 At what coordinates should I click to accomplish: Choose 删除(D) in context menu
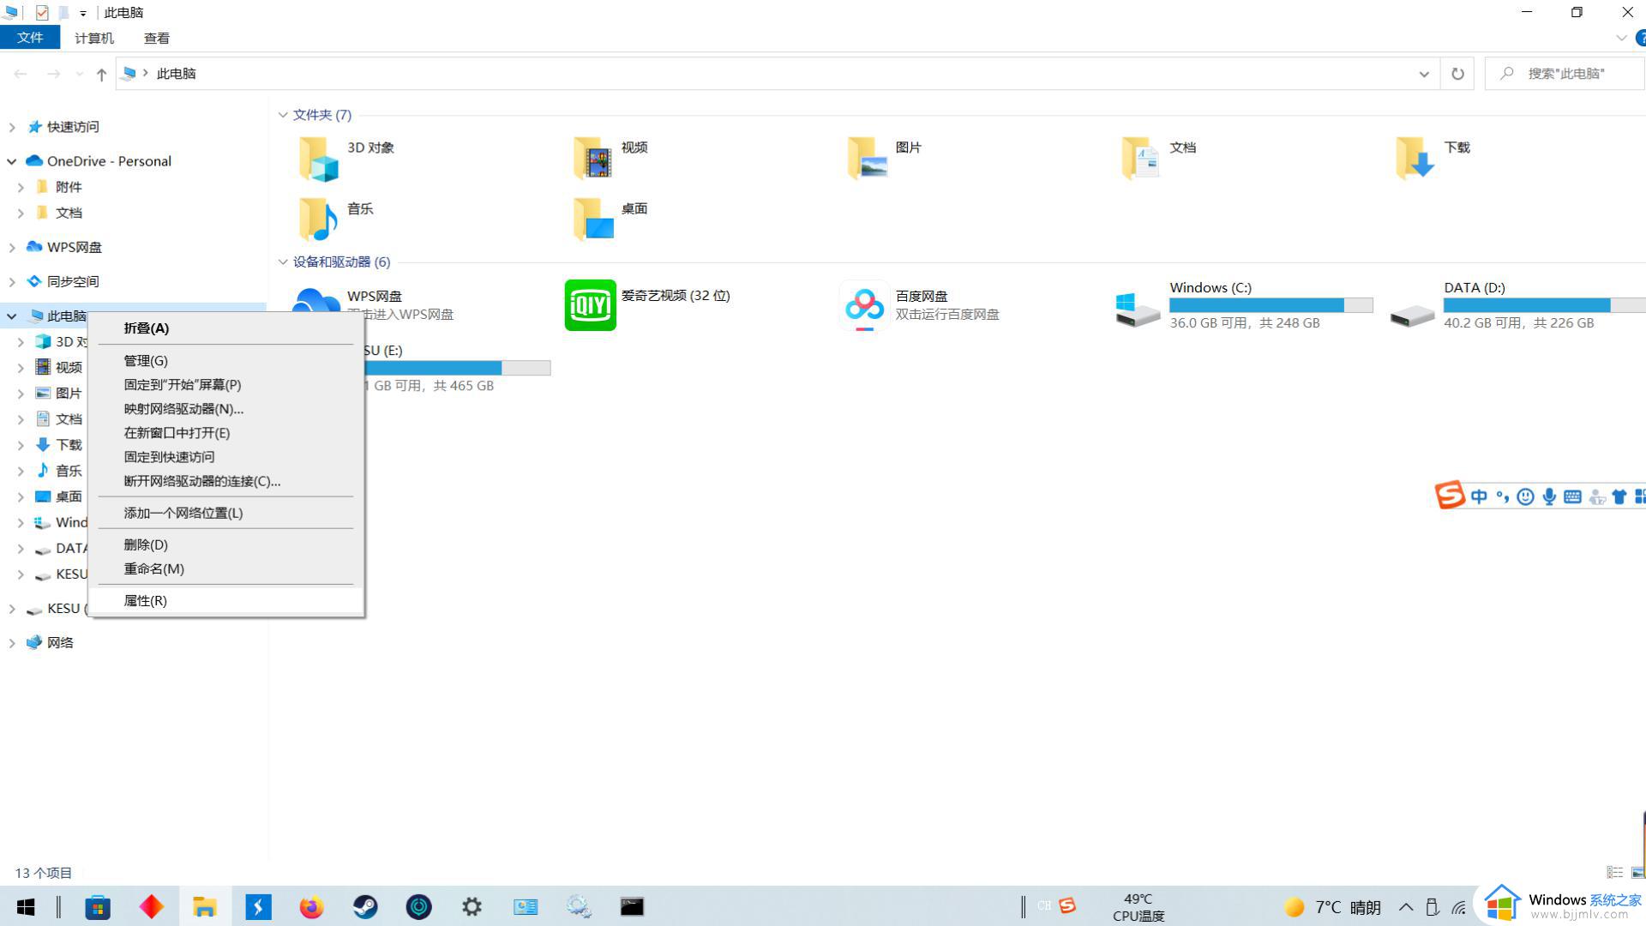click(x=226, y=545)
